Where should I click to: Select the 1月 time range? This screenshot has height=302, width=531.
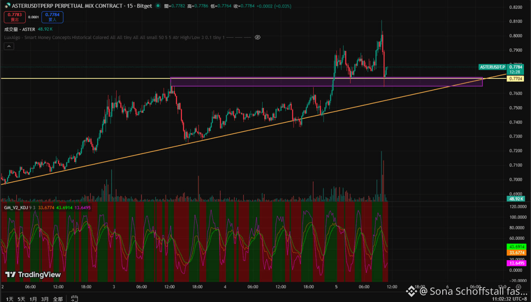pyautogui.click(x=33, y=299)
